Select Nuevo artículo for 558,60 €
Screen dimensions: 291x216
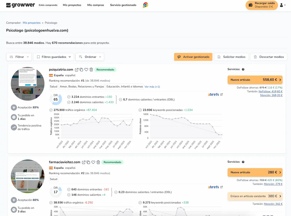[x=255, y=80]
